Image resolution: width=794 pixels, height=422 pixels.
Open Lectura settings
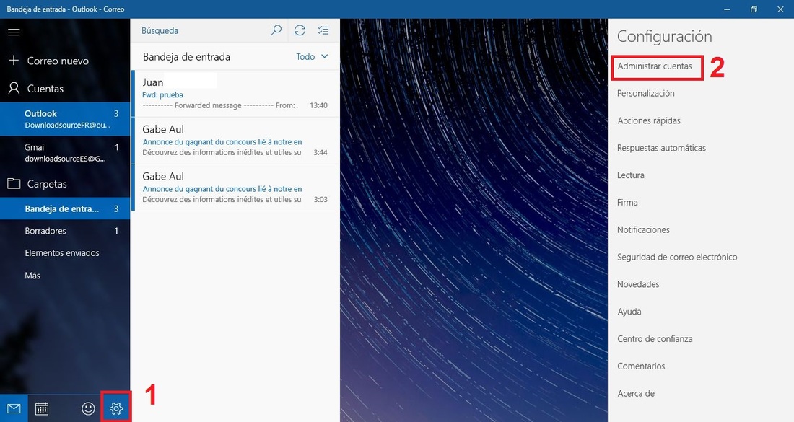pos(630,175)
